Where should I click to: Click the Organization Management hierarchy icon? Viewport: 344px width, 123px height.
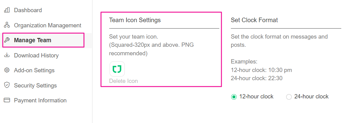click(7, 25)
